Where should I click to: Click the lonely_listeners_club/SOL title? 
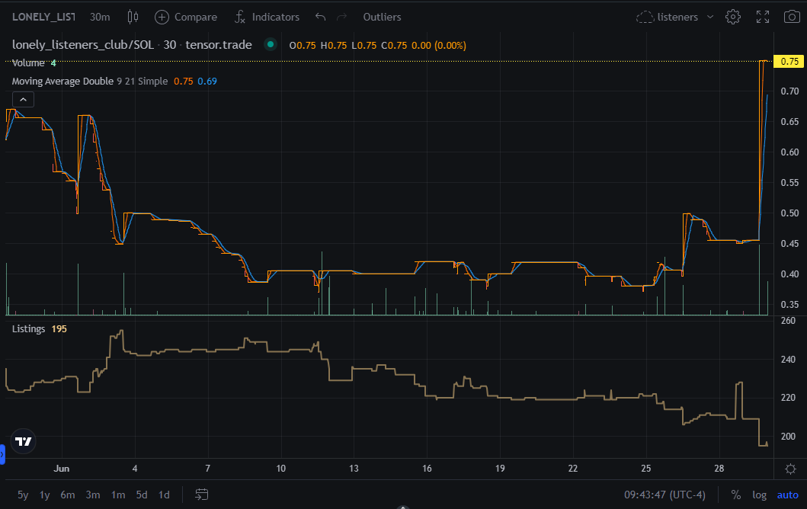[x=83, y=45]
